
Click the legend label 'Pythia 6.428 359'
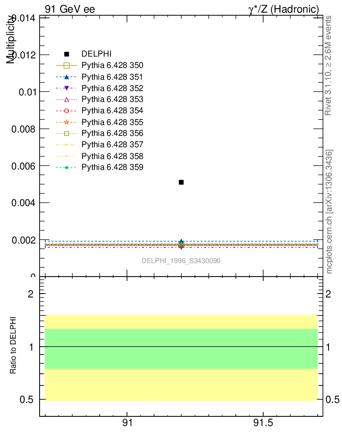(x=112, y=167)
